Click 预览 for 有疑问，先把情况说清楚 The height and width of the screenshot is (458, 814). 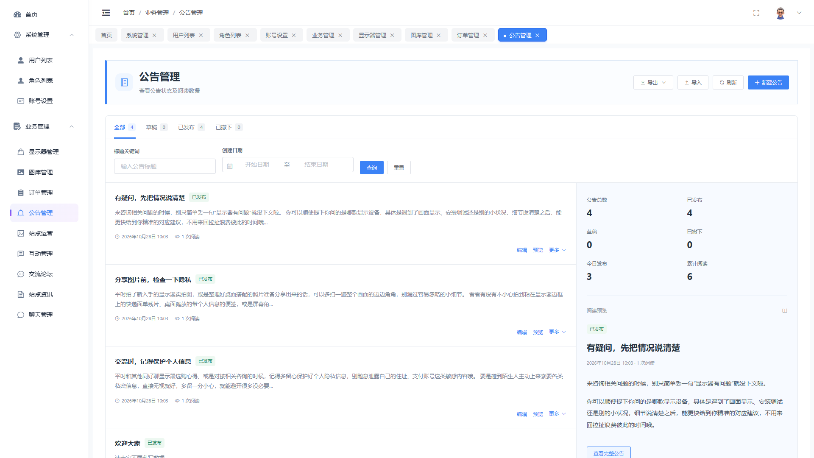(x=538, y=250)
